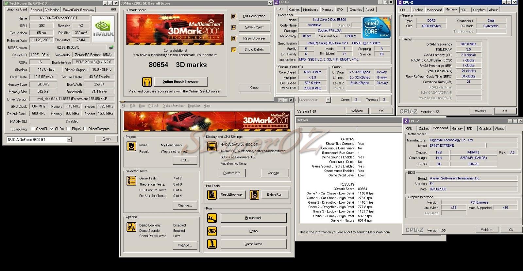Toggle the CUDA checkbox in GPU-Z
The width and height of the screenshot is (523, 271).
coord(51,129)
